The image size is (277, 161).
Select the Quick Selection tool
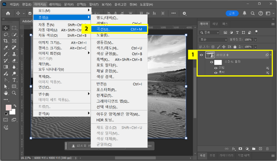[14, 35]
